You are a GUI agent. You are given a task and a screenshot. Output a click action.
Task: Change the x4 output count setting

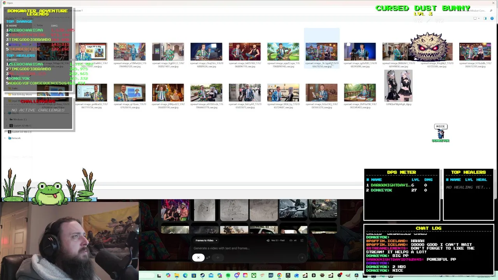[293, 240]
